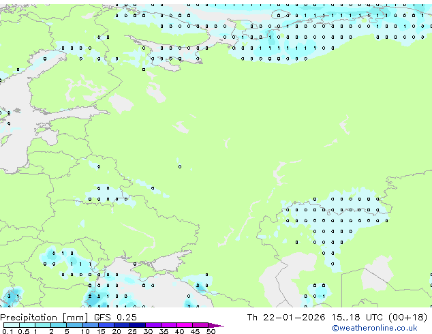The height and width of the screenshot is (334, 432).
Task: Click the 40 to 45 mm legend swatch
Action: (185, 325)
